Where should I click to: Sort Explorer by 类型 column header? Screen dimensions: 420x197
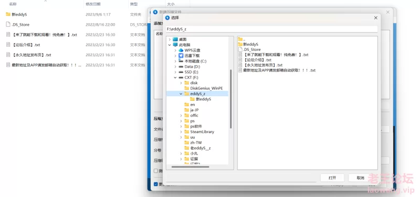pyautogui.click(x=134, y=4)
